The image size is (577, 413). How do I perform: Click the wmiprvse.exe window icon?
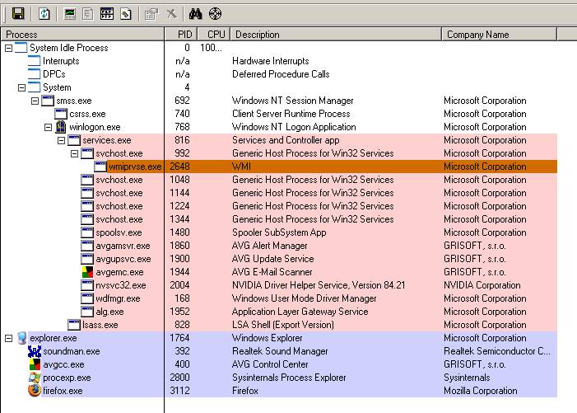tap(100, 167)
